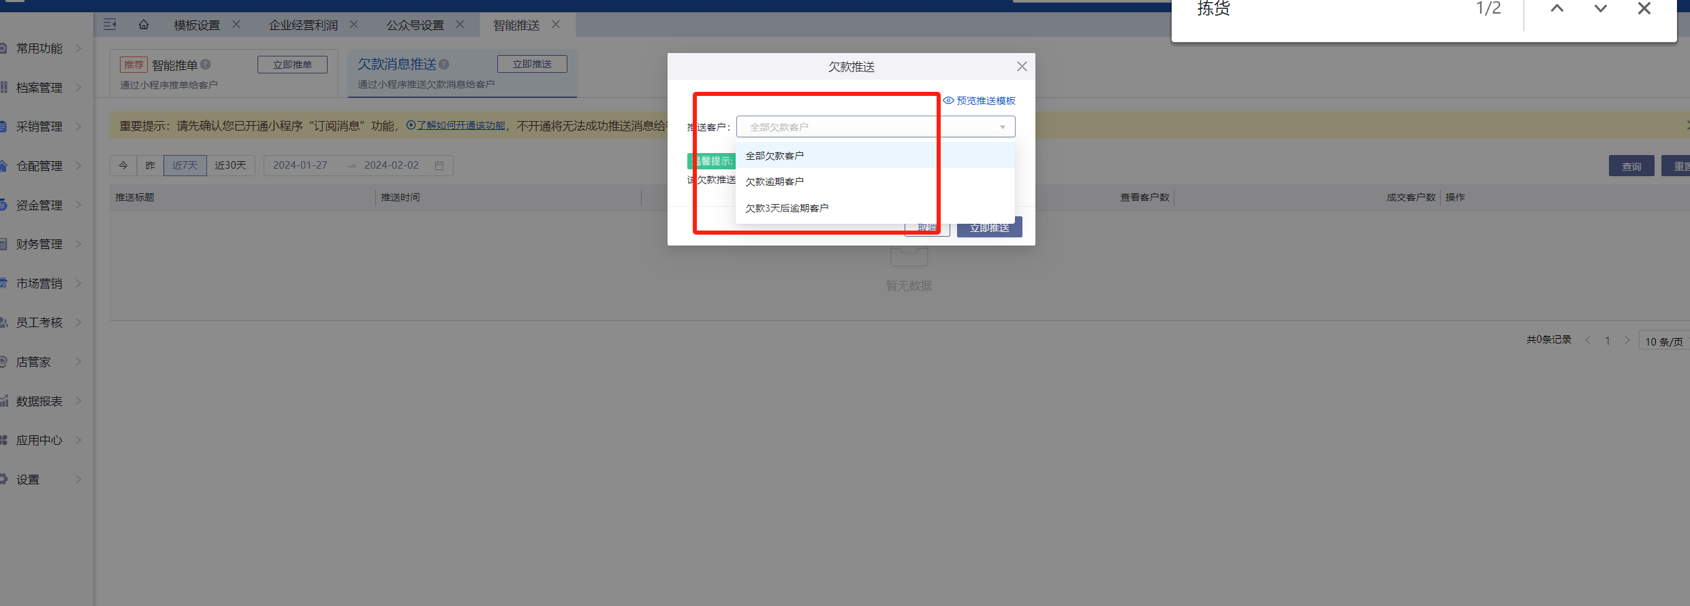This screenshot has height=606, width=1690.
Task: Select 近30天 date range filter
Action: click(x=230, y=165)
